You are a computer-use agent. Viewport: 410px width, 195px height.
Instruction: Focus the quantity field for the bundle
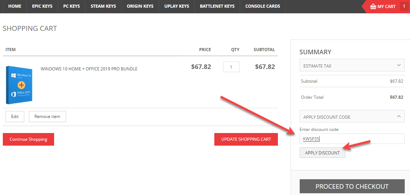tap(231, 67)
